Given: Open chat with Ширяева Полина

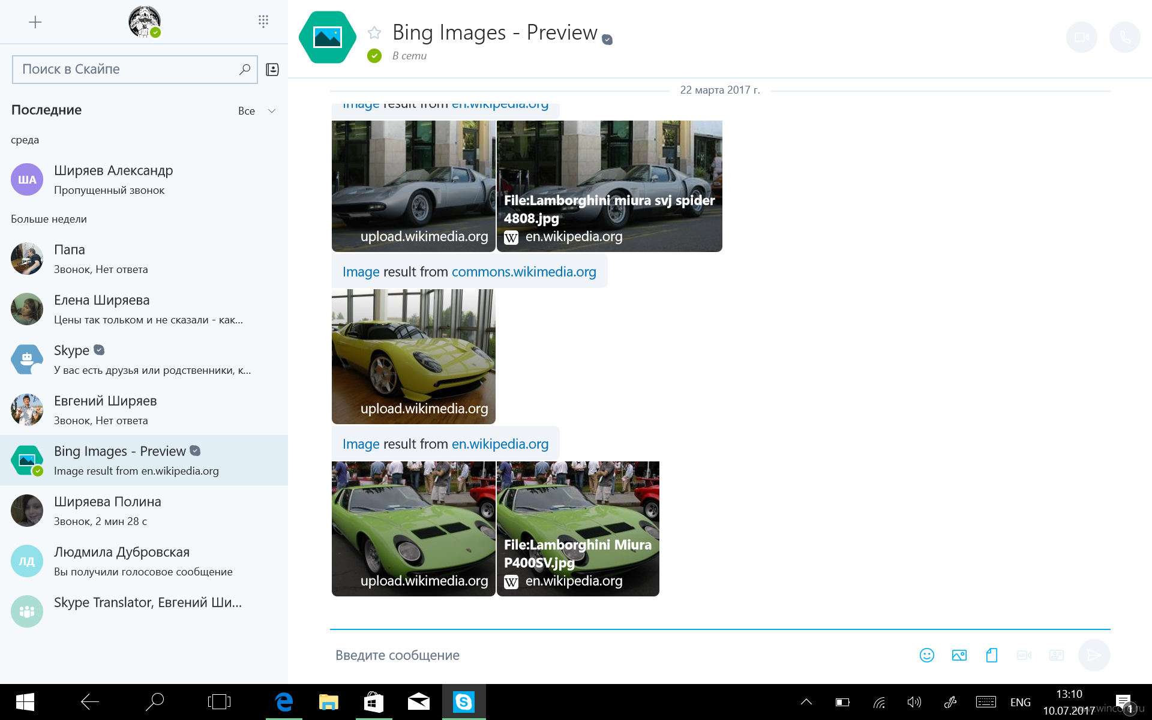Looking at the screenshot, I should click(144, 511).
